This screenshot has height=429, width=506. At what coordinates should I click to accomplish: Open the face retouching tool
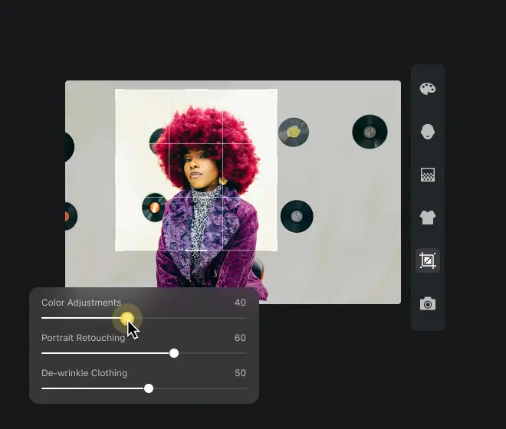click(x=428, y=132)
